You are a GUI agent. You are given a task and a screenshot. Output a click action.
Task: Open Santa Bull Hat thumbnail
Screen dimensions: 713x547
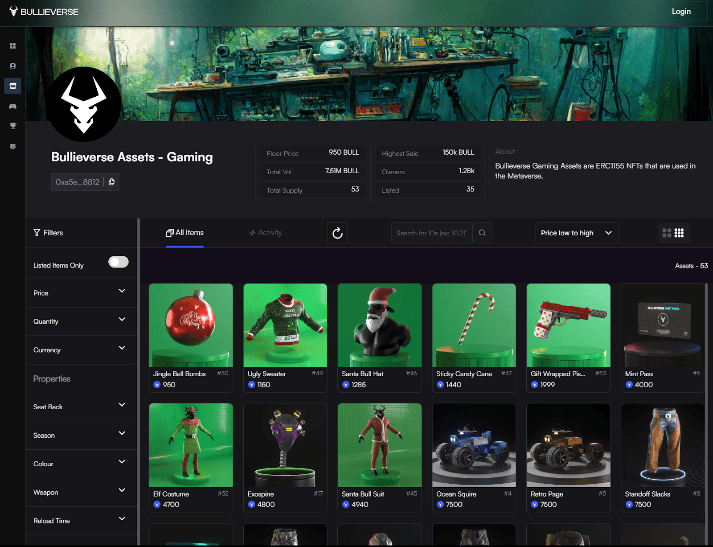[380, 325]
